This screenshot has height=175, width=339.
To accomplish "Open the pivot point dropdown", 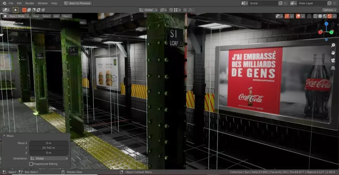I will click(x=163, y=10).
